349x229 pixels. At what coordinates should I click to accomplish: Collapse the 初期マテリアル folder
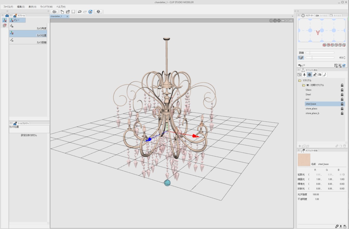pyautogui.click(x=304, y=85)
